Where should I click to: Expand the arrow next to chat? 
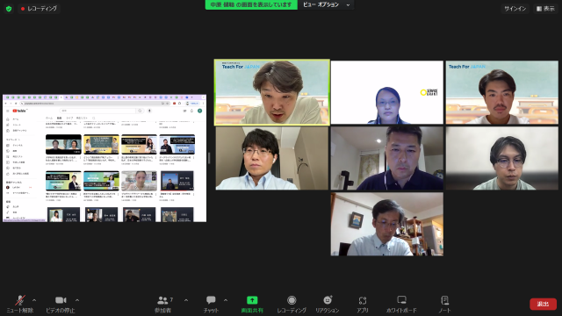tap(226, 300)
